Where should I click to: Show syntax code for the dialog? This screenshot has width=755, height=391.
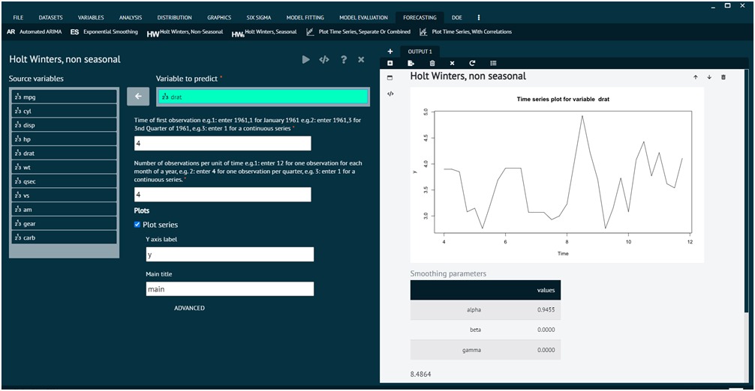(324, 60)
